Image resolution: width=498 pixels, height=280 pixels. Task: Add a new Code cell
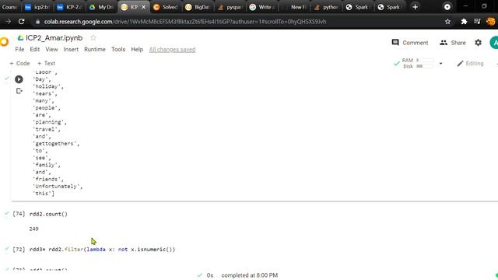(x=19, y=63)
